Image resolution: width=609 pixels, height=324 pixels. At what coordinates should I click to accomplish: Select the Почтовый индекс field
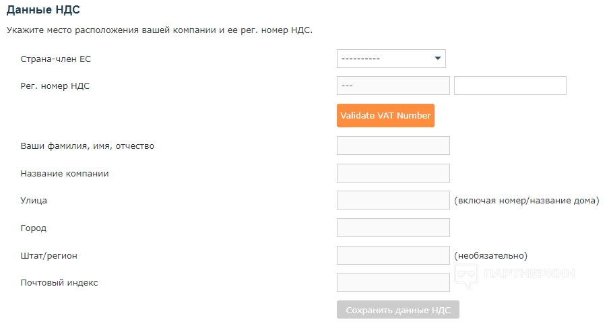[x=393, y=282]
